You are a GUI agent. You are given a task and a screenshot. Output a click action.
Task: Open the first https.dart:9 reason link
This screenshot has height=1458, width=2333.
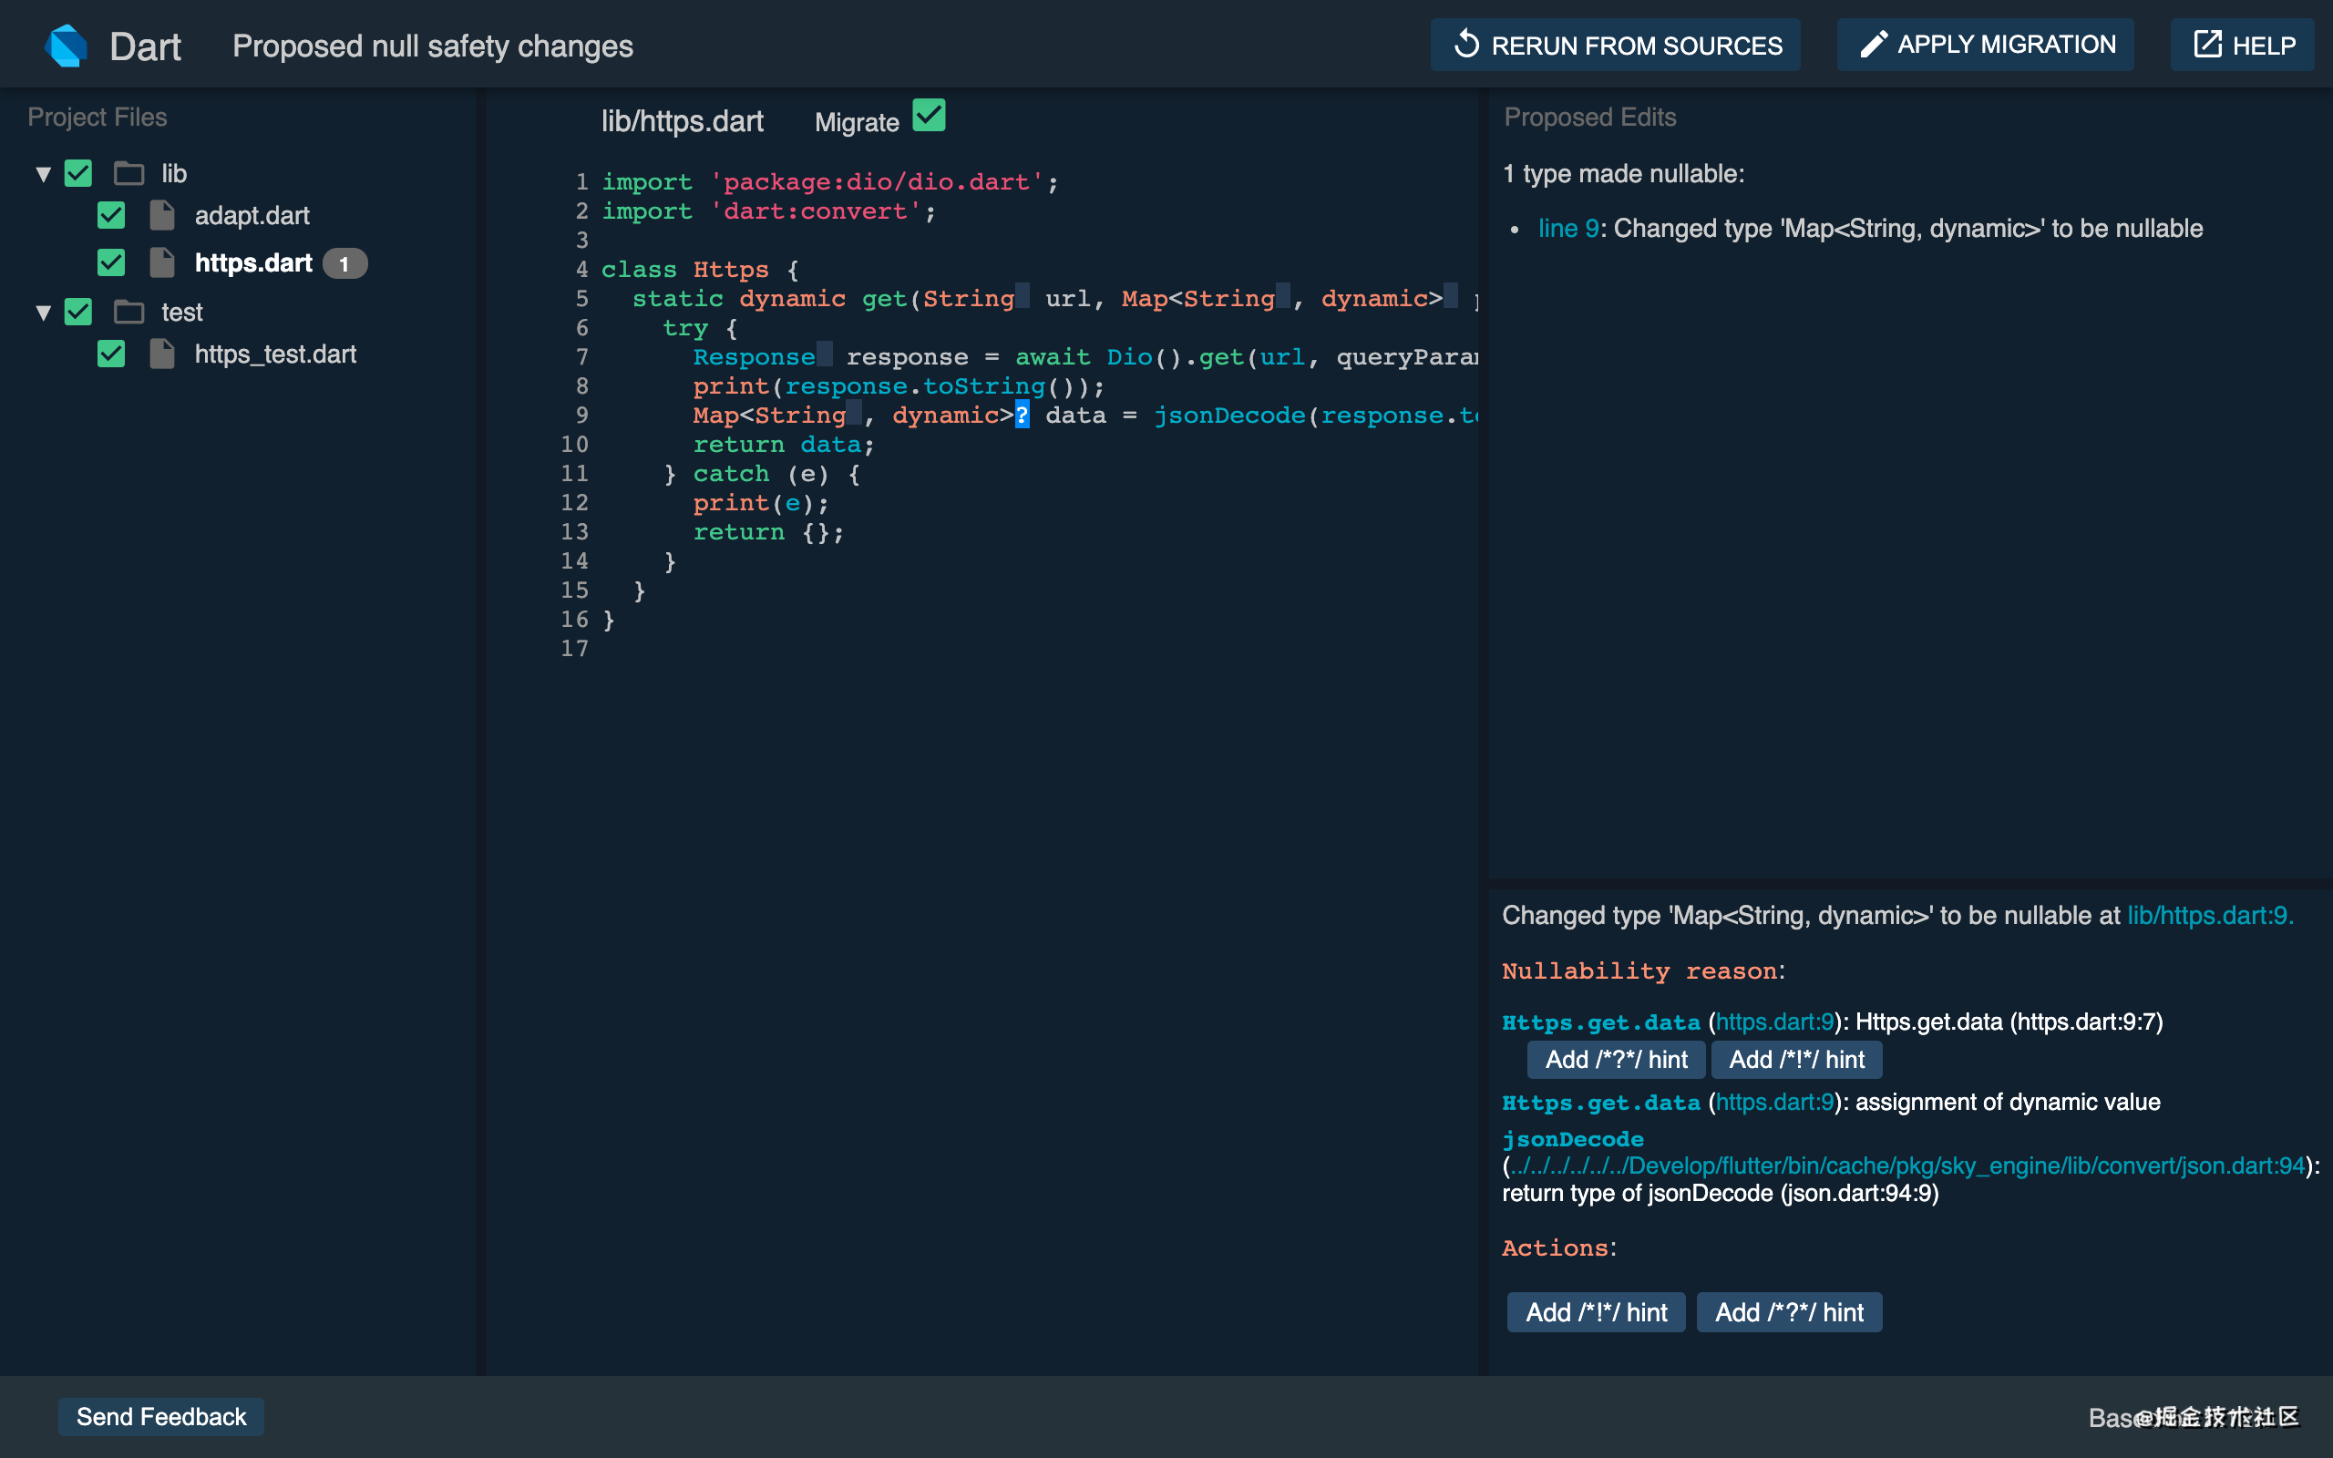[1775, 1022]
